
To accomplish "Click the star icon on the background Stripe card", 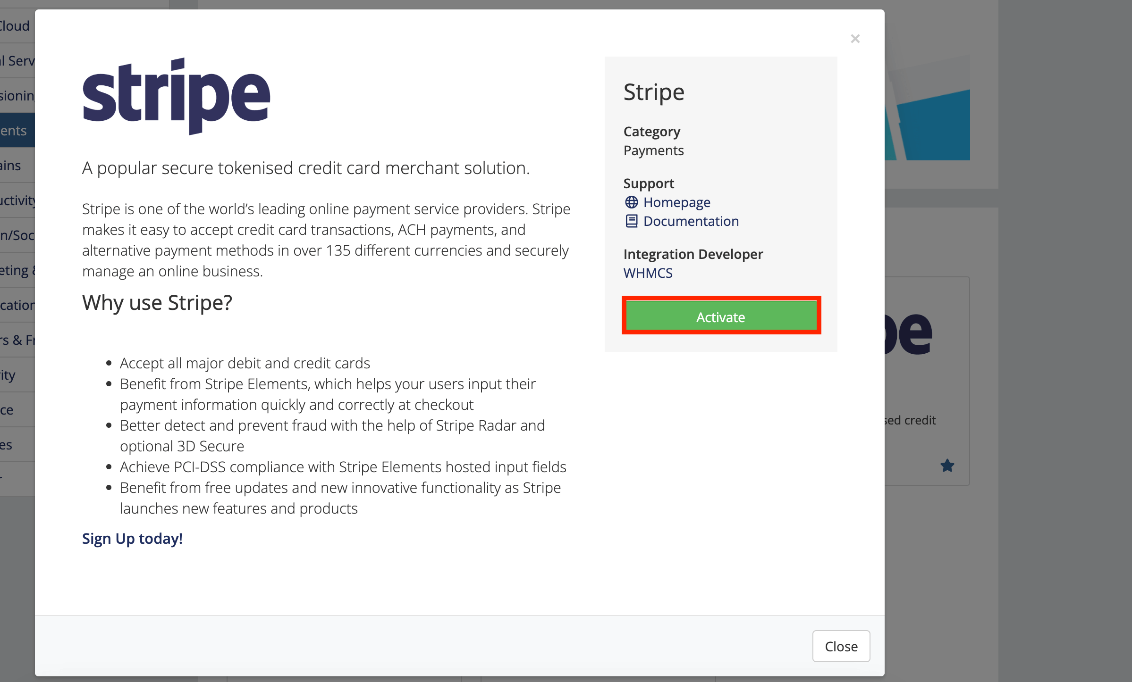I will pyautogui.click(x=947, y=466).
